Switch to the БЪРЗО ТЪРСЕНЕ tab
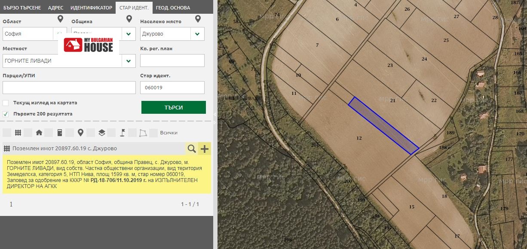Screen dimensions: 527x249 [x=22, y=8]
